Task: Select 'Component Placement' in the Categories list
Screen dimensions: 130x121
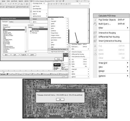Action: click(9, 48)
